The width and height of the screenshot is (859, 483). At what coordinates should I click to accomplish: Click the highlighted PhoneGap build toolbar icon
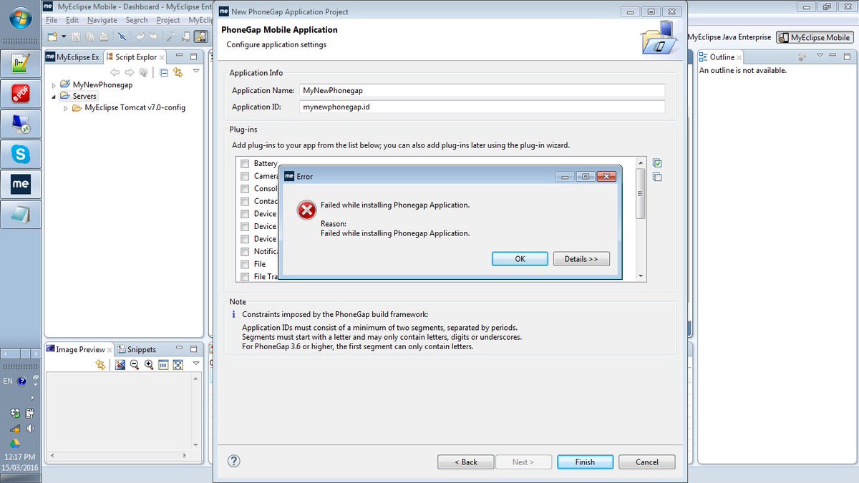click(201, 36)
